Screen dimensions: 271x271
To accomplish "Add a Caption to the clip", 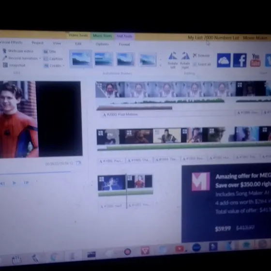I will point(53,59).
